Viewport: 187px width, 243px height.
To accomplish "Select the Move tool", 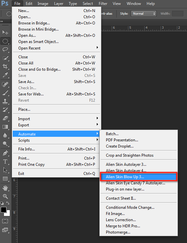I will pyautogui.click(x=5, y=32).
